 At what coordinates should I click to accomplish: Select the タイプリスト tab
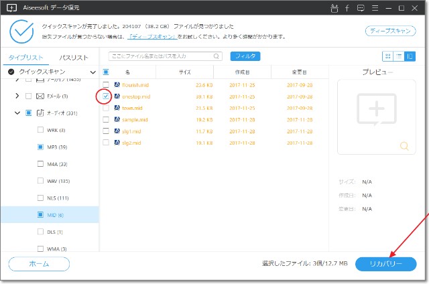24,58
